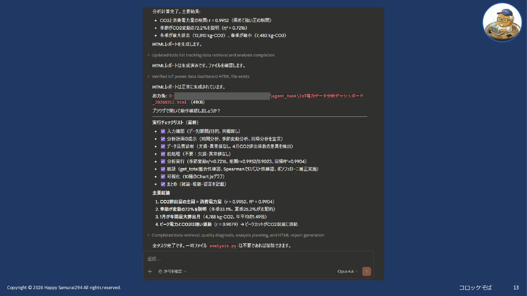Toggle the 分析計画の提示 checkbox
This screenshot has height=296, width=527.
click(163, 139)
